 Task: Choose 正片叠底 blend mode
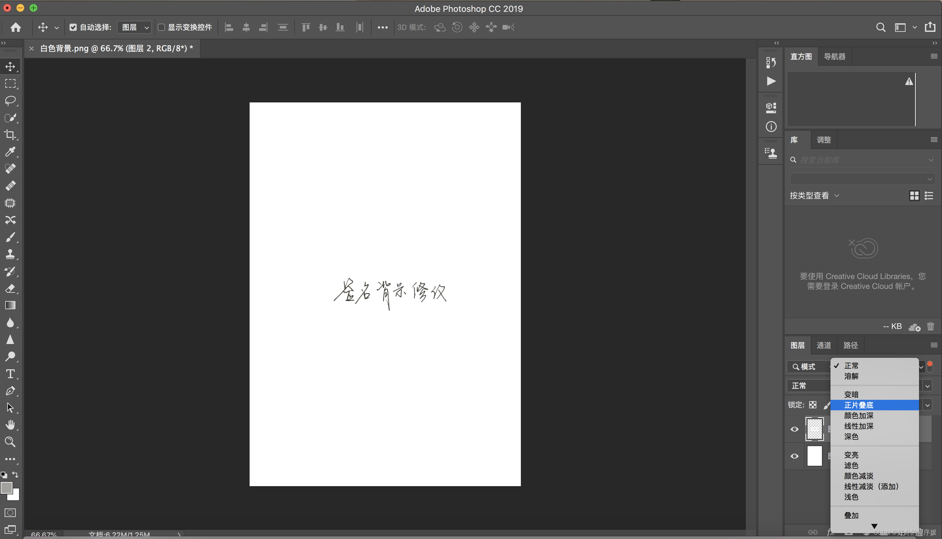coord(858,405)
